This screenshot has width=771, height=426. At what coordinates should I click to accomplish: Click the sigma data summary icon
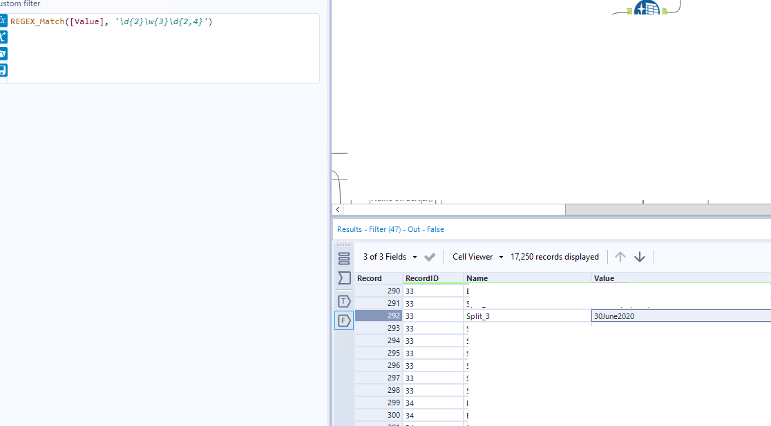tap(344, 278)
